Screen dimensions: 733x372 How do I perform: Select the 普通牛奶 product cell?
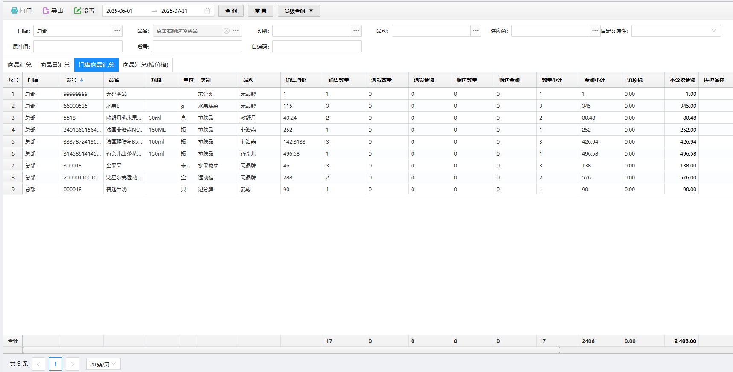click(125, 189)
